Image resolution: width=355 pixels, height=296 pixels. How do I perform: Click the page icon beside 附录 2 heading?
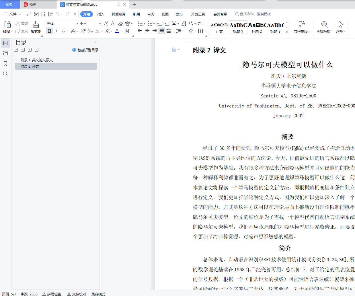click(174, 50)
